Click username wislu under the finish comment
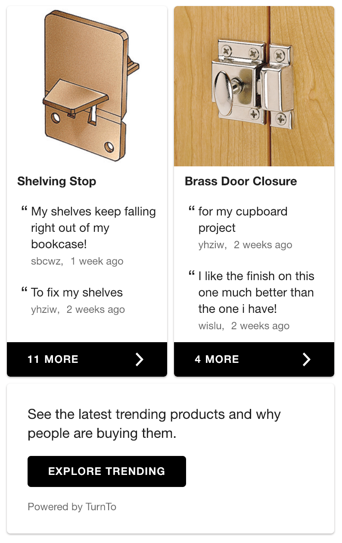Screen dimensions: 342x543 (x=211, y=326)
